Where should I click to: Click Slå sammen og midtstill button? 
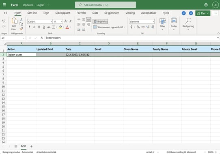click(108, 27)
